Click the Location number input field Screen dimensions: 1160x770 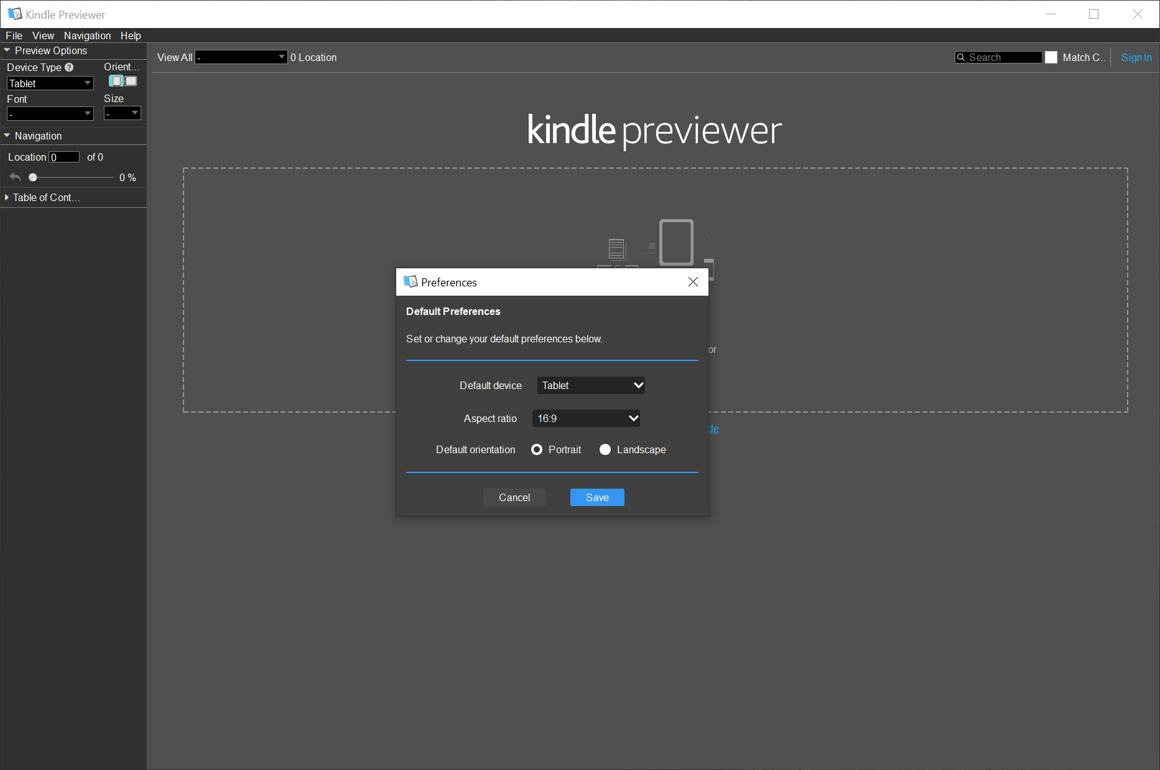point(64,157)
